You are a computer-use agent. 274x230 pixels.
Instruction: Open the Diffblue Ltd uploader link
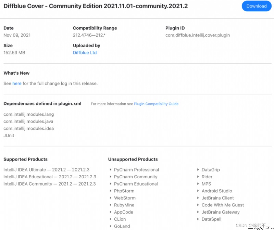(x=85, y=53)
